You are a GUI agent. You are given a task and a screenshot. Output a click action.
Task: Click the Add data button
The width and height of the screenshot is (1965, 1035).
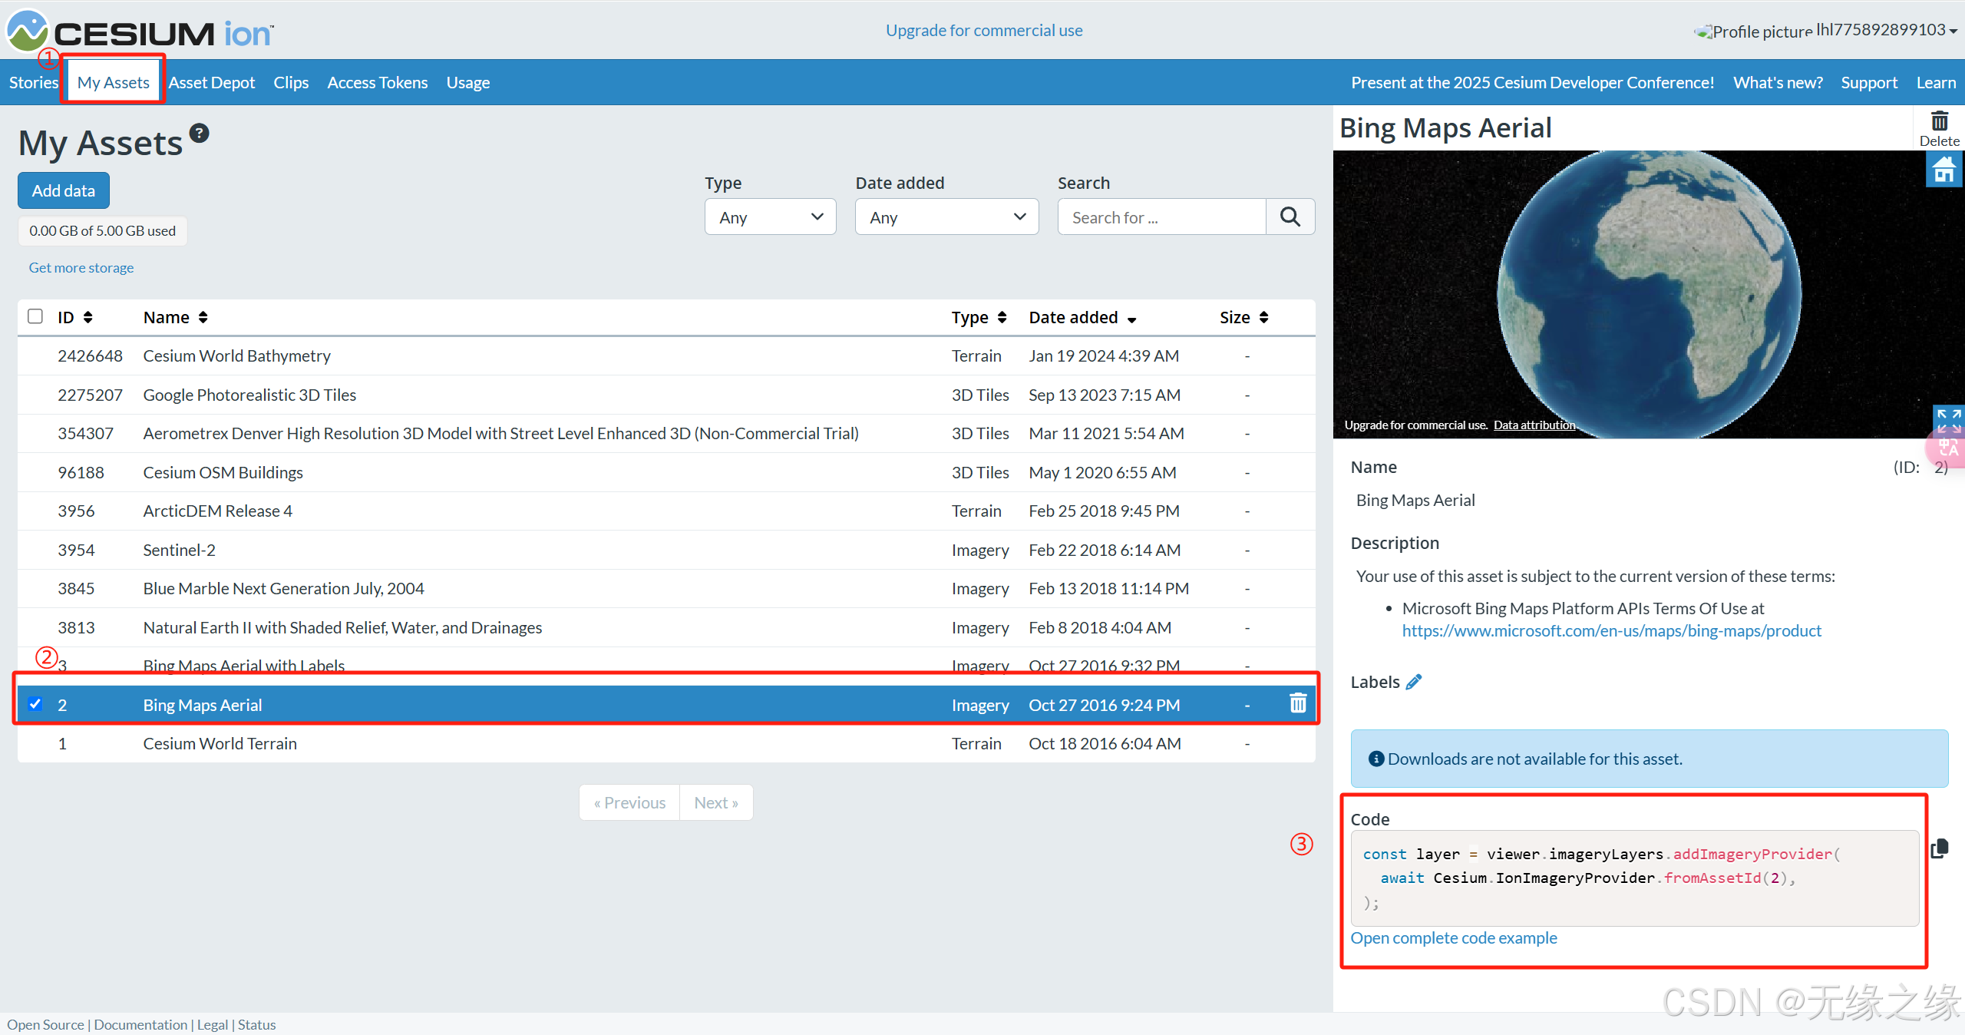click(x=64, y=190)
